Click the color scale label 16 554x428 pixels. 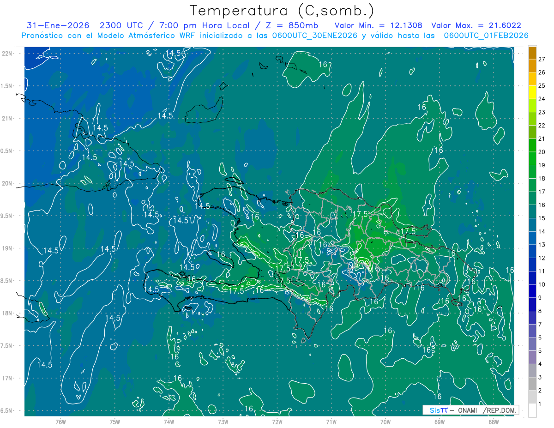(x=542, y=205)
